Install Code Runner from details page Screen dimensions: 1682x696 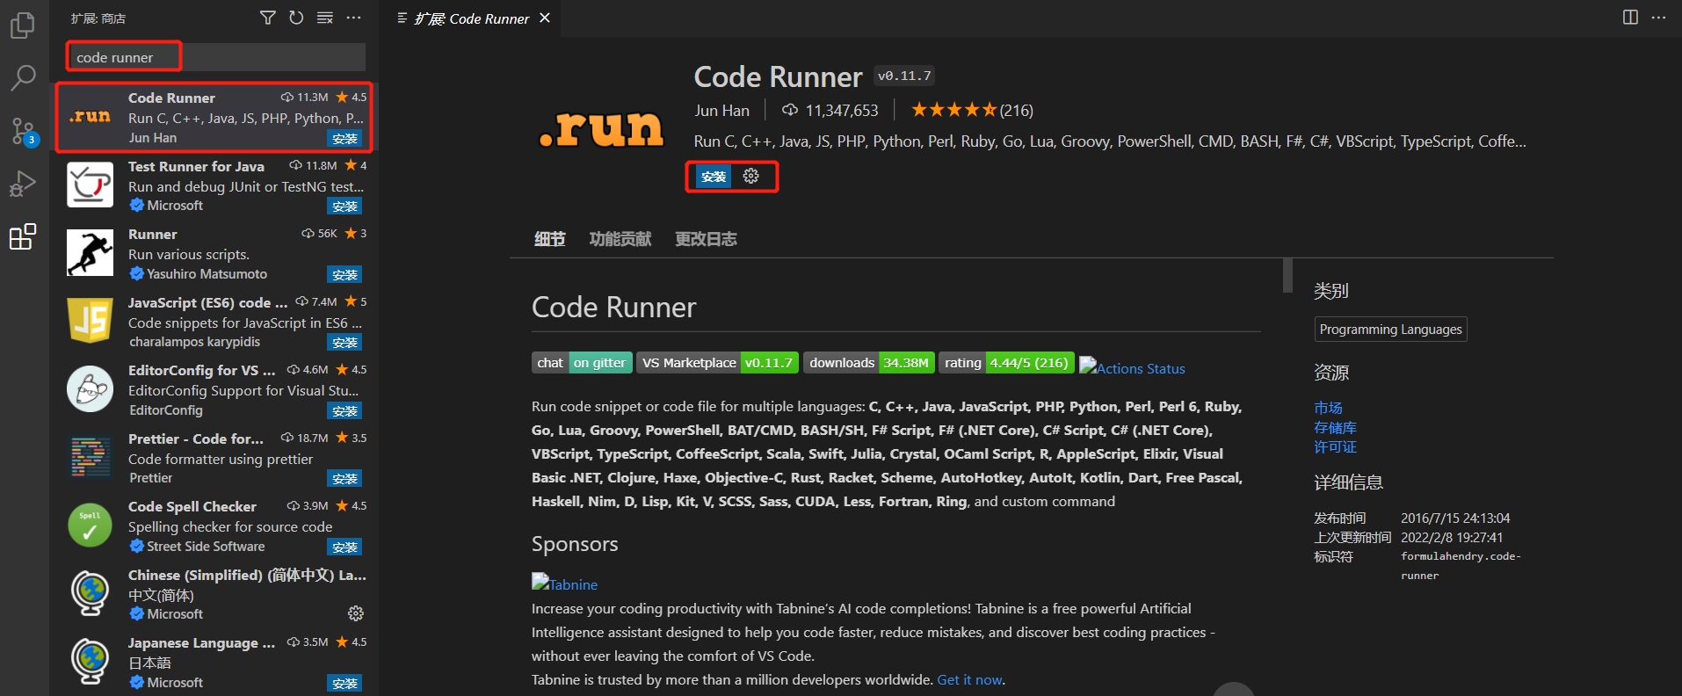pos(714,177)
